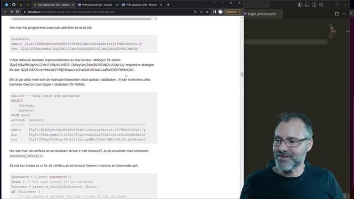Focus the dbwebb.se address bar
Screen dimensions: 354x199
click(108, 12)
